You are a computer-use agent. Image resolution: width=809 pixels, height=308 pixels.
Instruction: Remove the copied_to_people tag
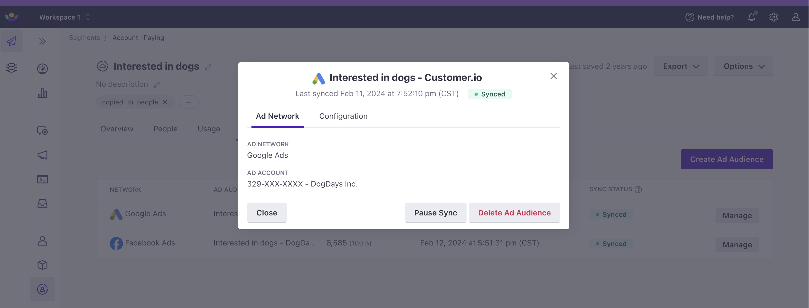click(165, 102)
